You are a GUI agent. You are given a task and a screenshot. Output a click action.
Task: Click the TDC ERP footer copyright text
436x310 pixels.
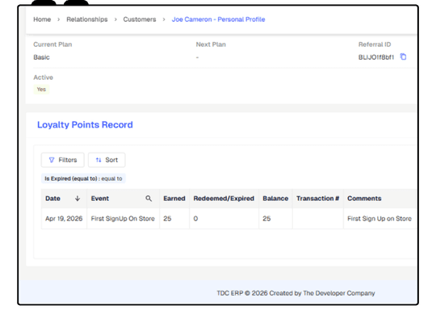pyautogui.click(x=296, y=293)
